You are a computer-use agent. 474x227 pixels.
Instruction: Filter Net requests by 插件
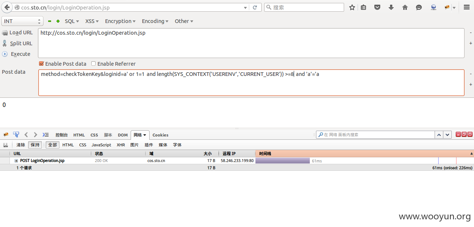[x=149, y=145]
